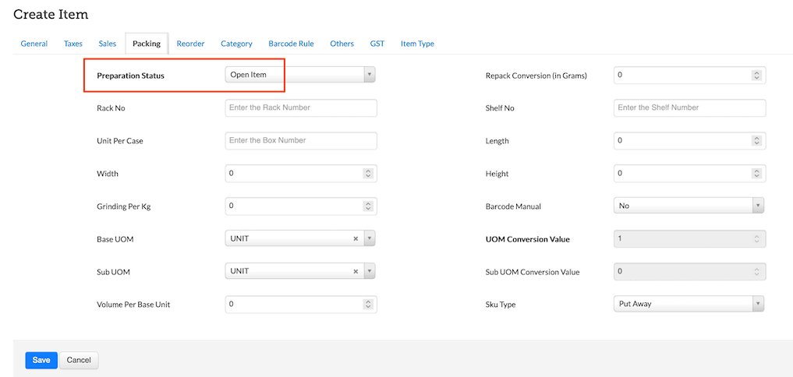Switch to the General tab
Image resolution: width=793 pixels, height=377 pixels.
34,44
